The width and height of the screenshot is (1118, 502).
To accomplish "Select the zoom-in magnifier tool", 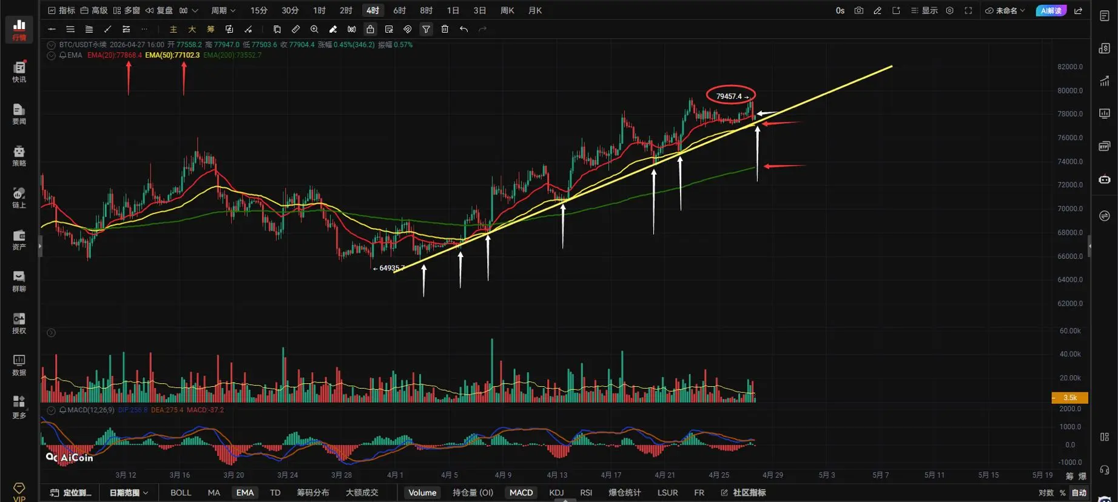I will (x=314, y=29).
